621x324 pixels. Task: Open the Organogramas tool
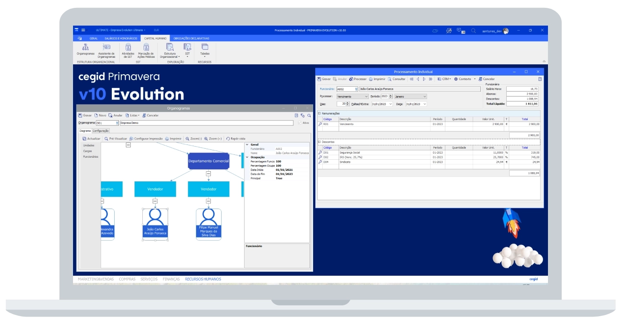85,50
